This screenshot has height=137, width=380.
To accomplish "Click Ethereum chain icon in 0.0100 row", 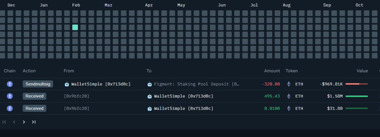I will [x=10, y=108].
